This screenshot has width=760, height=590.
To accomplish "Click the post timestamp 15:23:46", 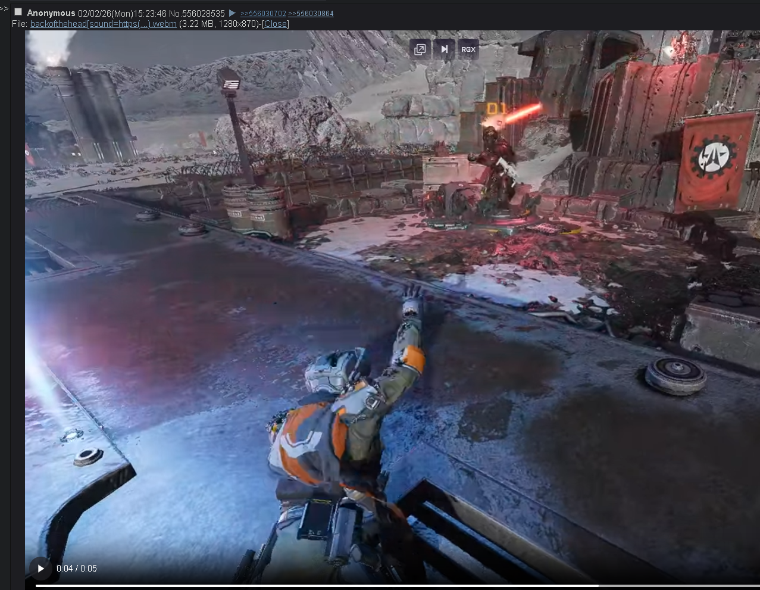I will (150, 13).
